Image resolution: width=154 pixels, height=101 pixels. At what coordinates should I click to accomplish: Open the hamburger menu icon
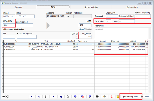[x=4, y=97]
